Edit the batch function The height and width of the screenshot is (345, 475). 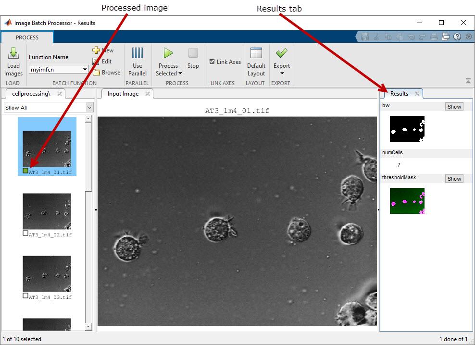tap(102, 62)
